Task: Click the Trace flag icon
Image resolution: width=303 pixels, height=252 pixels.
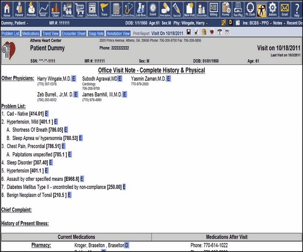Action: (104, 9)
